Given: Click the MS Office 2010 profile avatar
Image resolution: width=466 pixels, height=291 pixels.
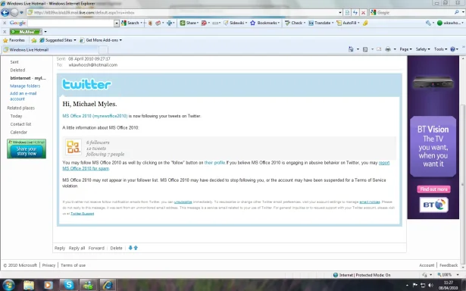Looking at the screenshot, I should tap(73, 147).
